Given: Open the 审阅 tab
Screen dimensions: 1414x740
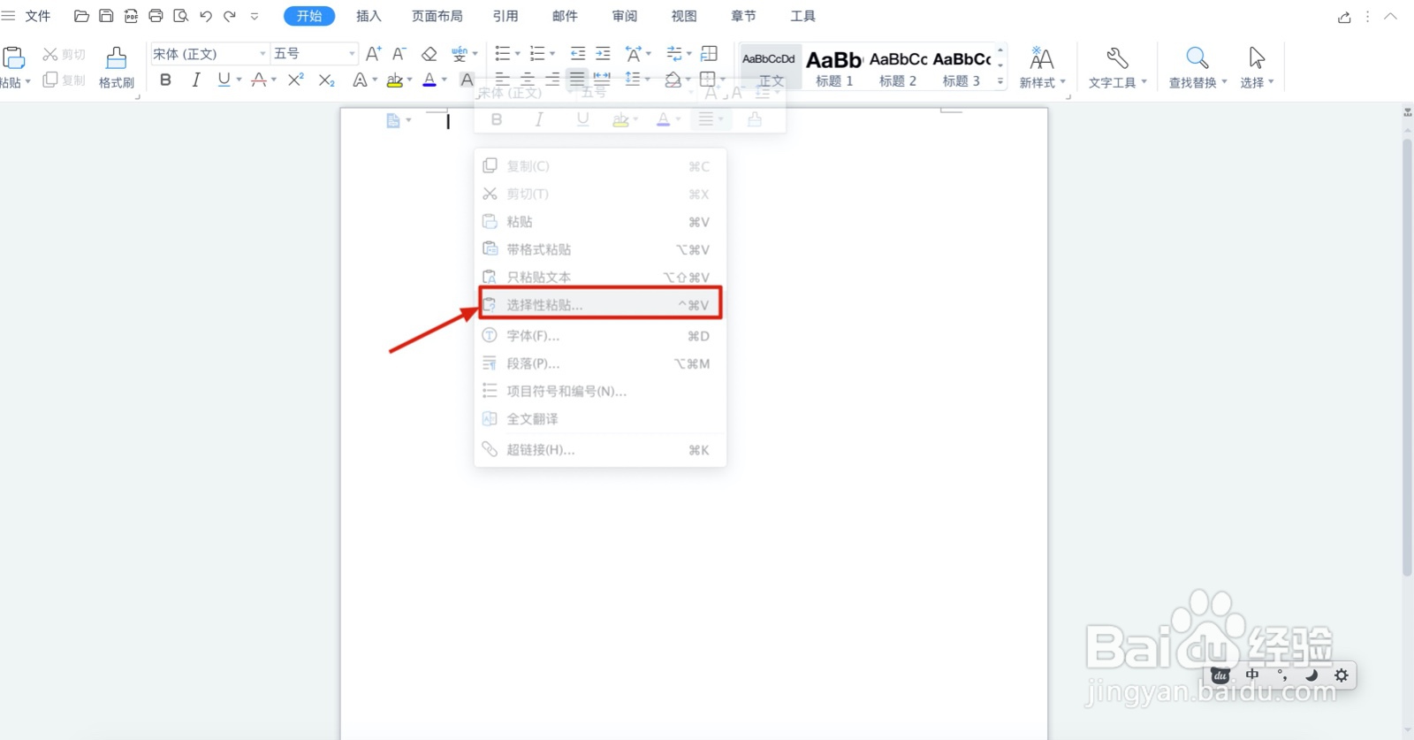Looking at the screenshot, I should 625,16.
